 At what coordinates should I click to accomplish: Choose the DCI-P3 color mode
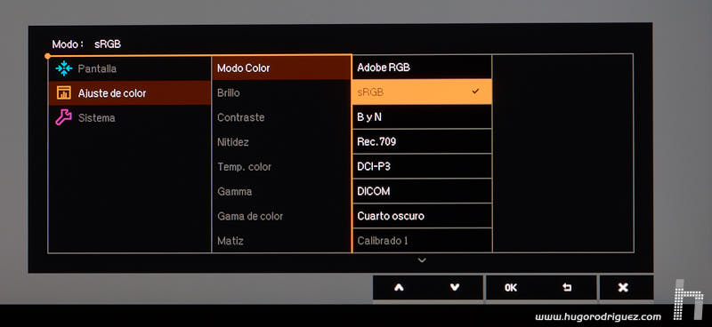pyautogui.click(x=422, y=166)
